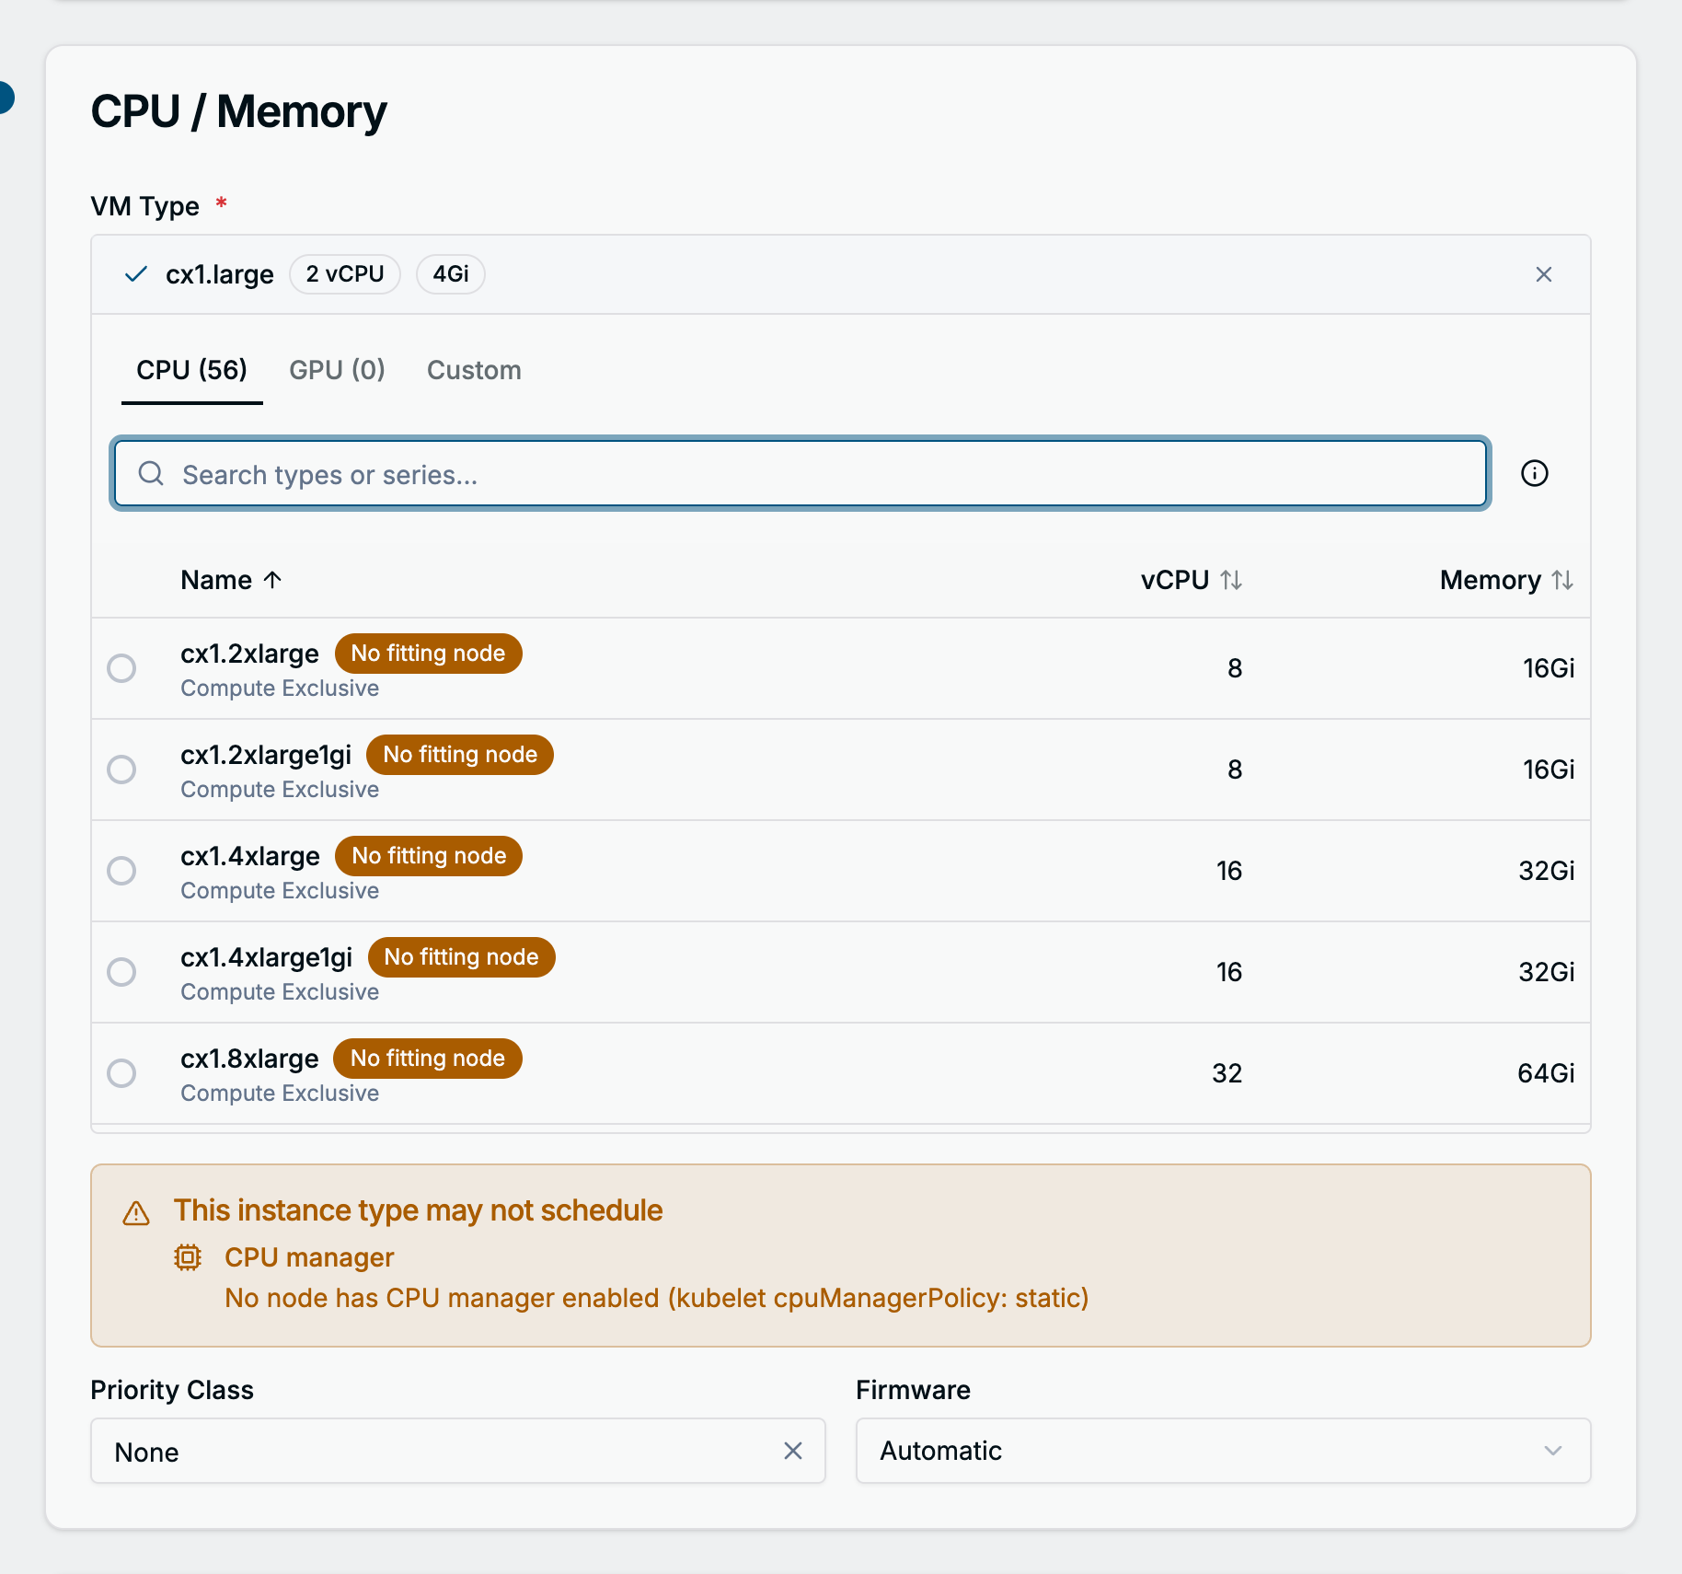This screenshot has height=1574, width=1682.
Task: Click the warning triangle icon
Action: pyautogui.click(x=136, y=1213)
